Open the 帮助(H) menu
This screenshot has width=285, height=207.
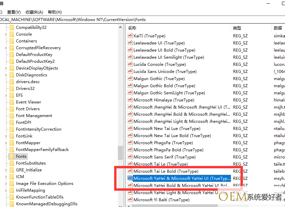pos(55,12)
